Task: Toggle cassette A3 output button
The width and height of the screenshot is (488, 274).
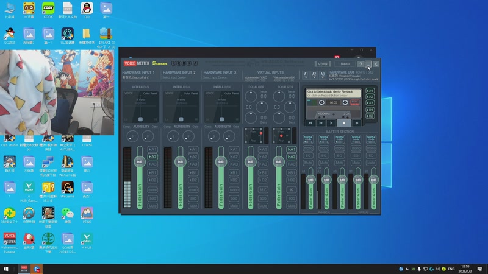Action: 370,103
